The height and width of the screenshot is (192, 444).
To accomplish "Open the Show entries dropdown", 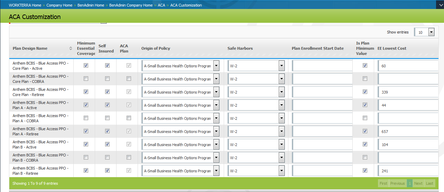I will 431,32.
